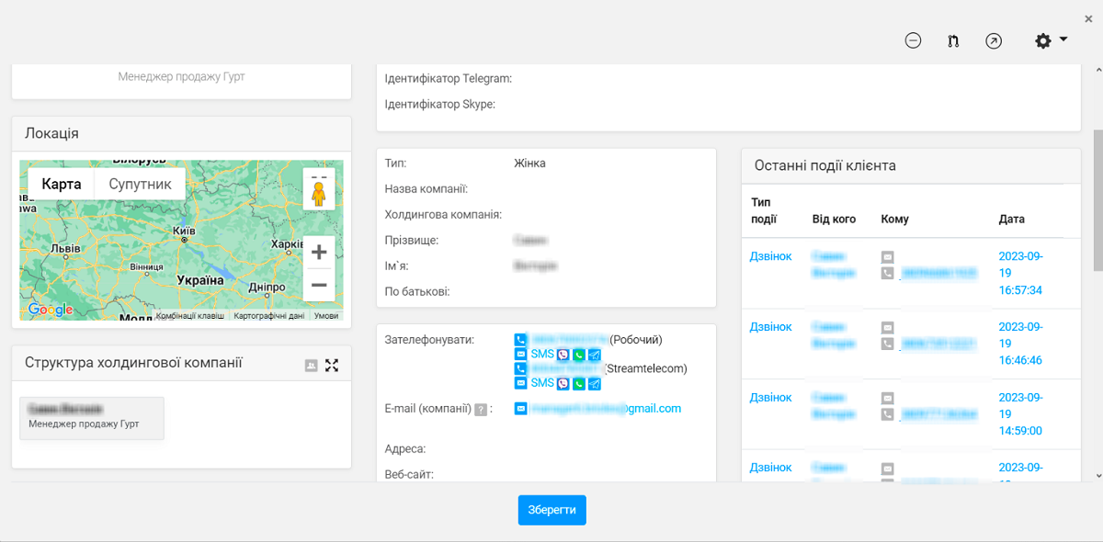Screen dimensions: 1103x542
Task: Open Комбінації клавіш map link
Action: coord(190,315)
